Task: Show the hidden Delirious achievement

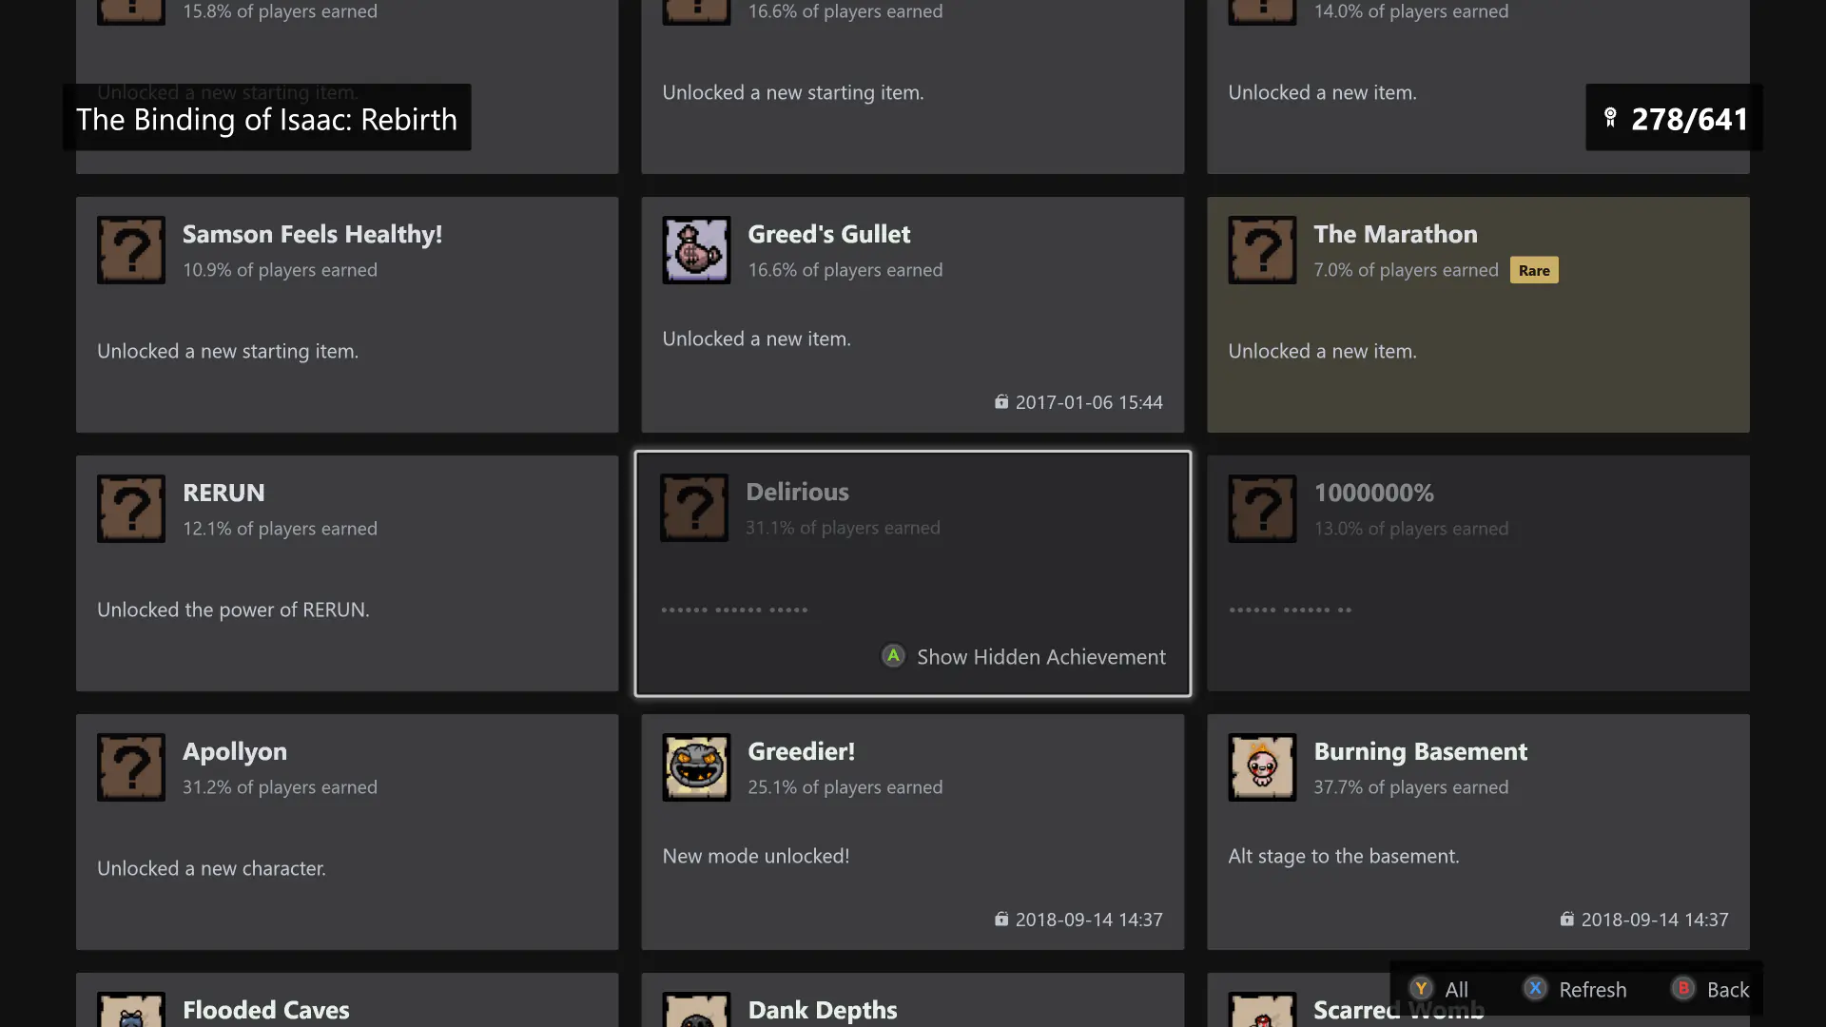Action: (1023, 657)
